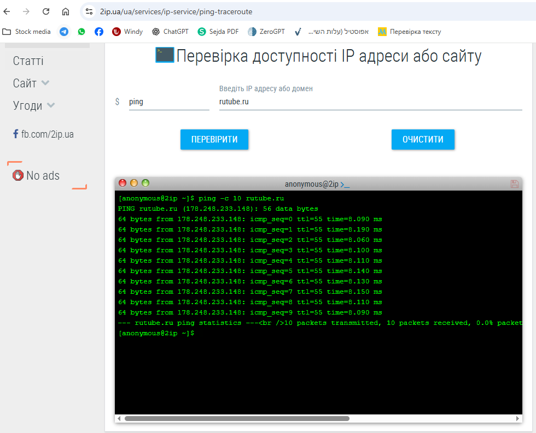Visit the fb.com/2ip.ua link
This screenshot has height=433, width=536.
pos(43,134)
